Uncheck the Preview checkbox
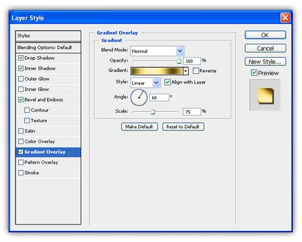This screenshot has height=242, width=302. (254, 73)
